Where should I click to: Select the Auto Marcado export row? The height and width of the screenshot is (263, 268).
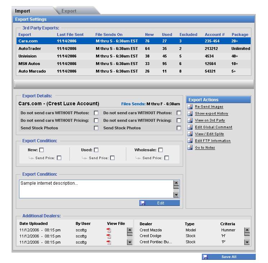tap(134, 71)
